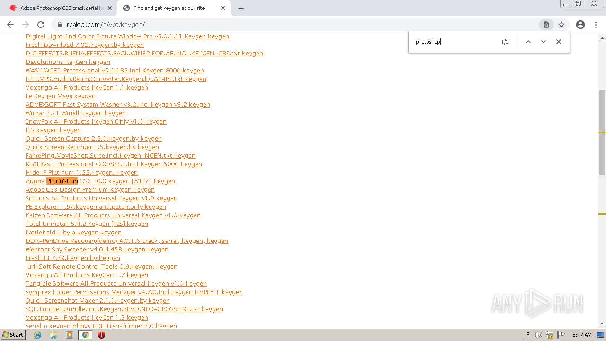The image size is (606, 341).
Task: Open PE Explorer 1.97 keygen link
Action: [x=96, y=207]
